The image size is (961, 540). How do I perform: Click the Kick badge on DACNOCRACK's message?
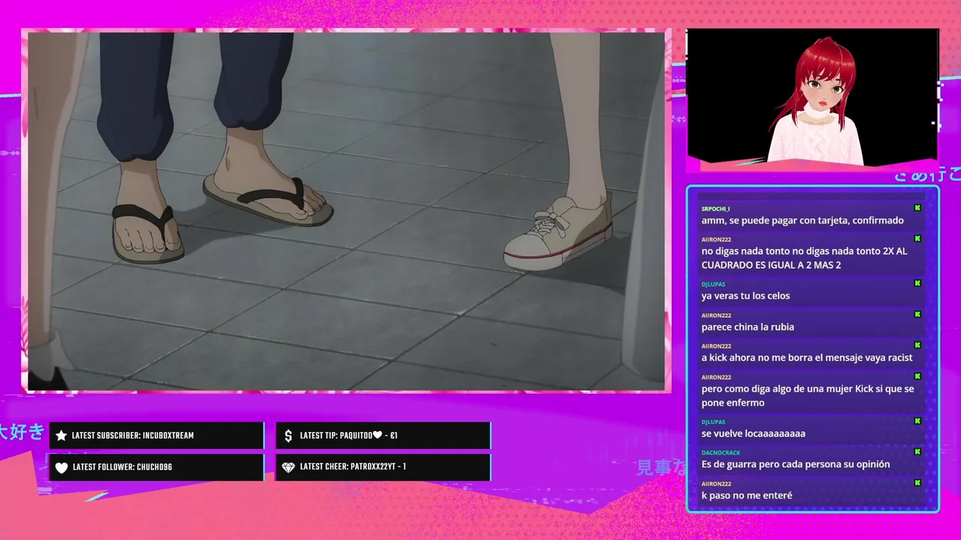click(917, 452)
